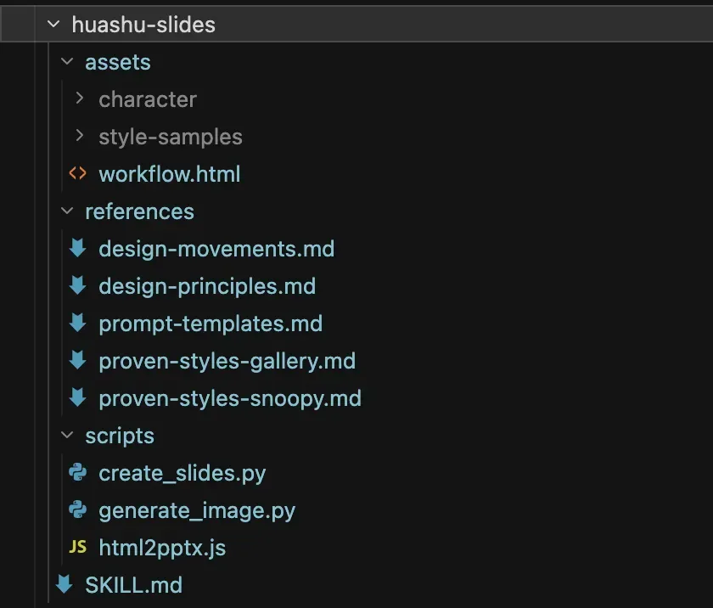Click the markdown icon beside design-principles.md
This screenshot has width=713, height=608.
(x=77, y=285)
